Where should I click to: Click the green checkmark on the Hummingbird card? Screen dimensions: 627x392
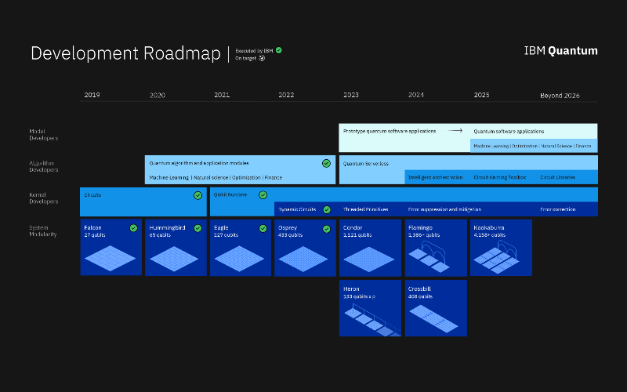point(198,228)
